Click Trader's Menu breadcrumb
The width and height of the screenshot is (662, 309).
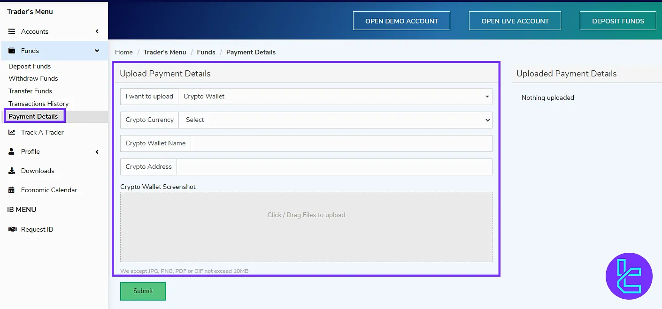[165, 52]
